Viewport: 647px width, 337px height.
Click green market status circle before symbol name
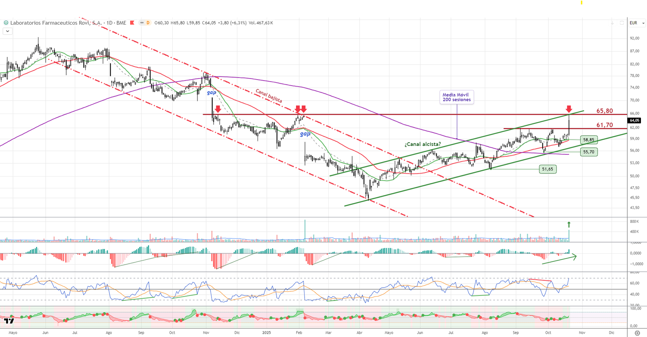coord(6,23)
